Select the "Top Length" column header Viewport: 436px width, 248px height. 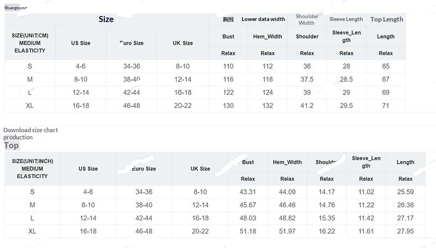pyautogui.click(x=386, y=19)
